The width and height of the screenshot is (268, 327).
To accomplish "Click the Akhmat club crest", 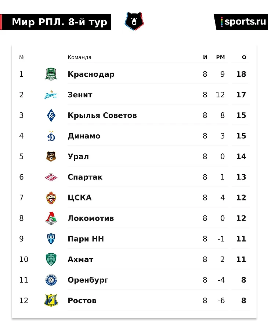I will [x=51, y=259].
